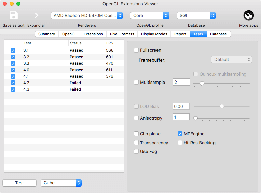Open the Framebuffer Default dropdown
The width and height of the screenshot is (261, 193).
coord(232,59)
